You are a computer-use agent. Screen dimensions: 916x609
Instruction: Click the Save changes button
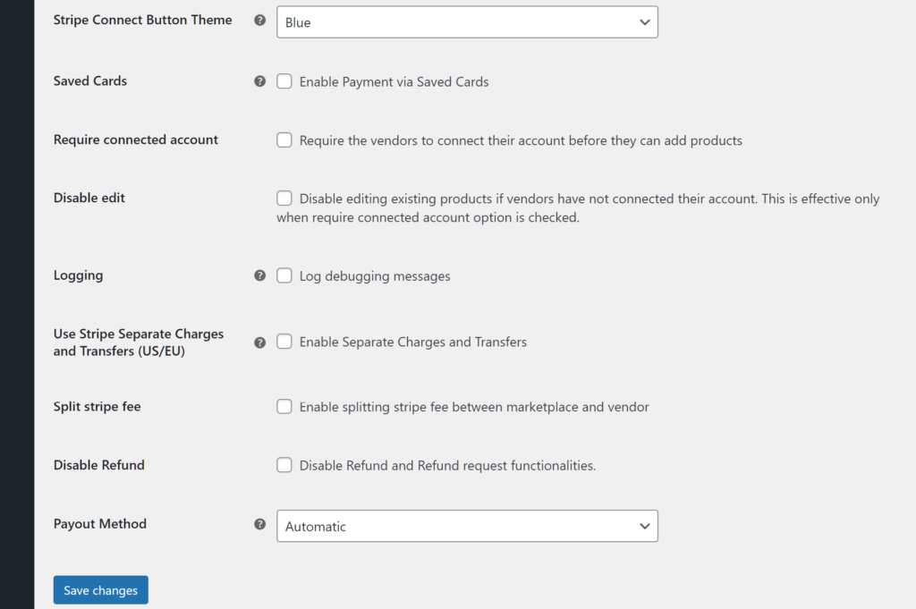point(100,590)
